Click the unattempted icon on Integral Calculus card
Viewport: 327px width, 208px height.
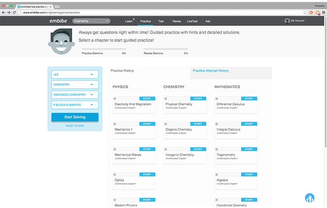pyautogui.click(x=217, y=124)
